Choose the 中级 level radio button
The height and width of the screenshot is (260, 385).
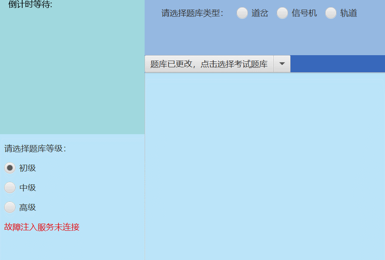coord(10,188)
